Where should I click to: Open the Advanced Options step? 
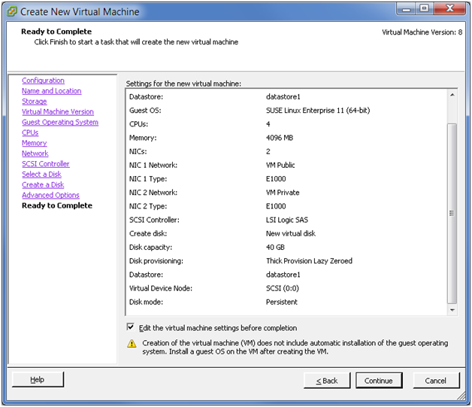(50, 195)
